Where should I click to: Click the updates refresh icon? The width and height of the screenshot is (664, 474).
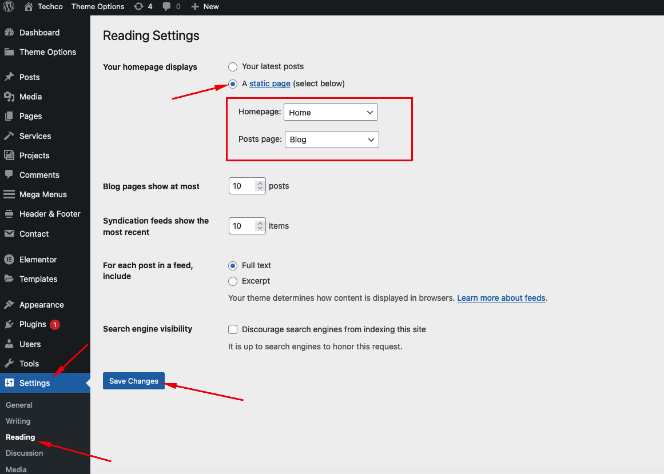[x=138, y=7]
